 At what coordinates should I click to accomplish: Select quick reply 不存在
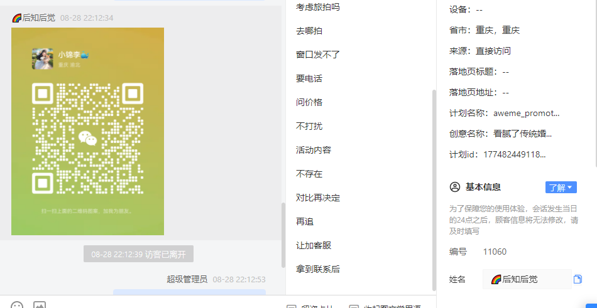tap(309, 174)
